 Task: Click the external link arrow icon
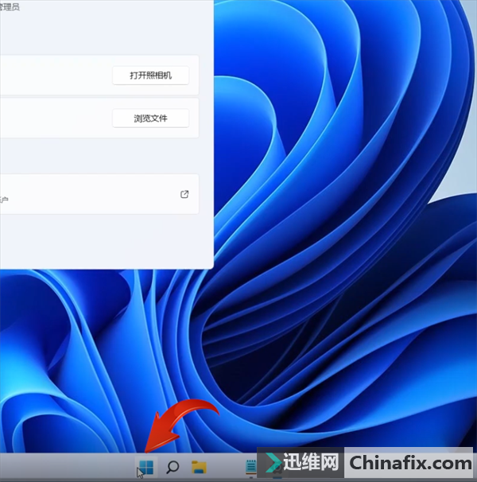[184, 194]
